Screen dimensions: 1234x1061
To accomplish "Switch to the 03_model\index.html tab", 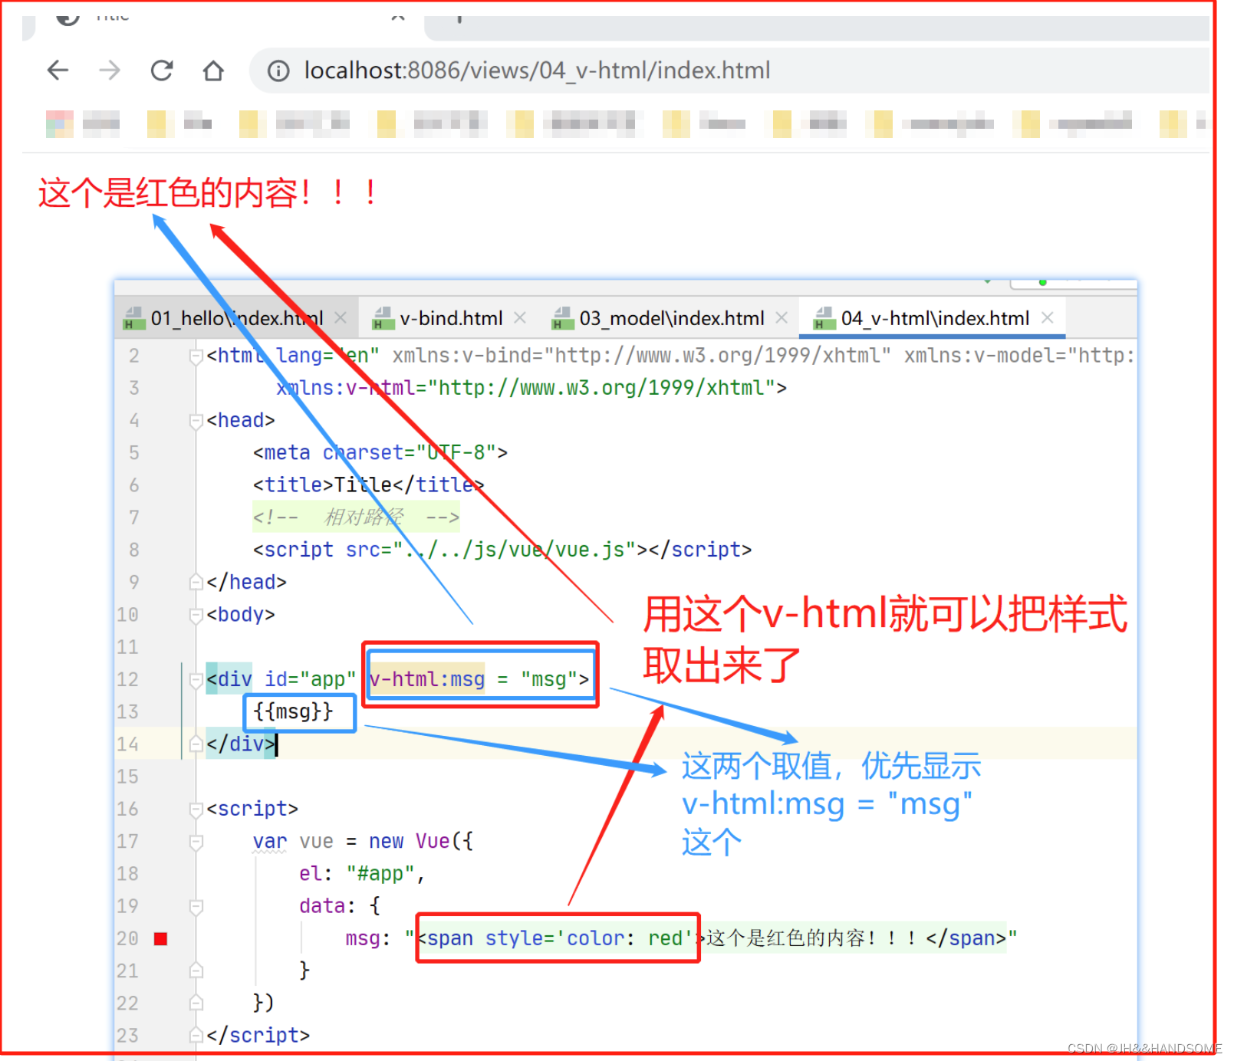I will [672, 318].
